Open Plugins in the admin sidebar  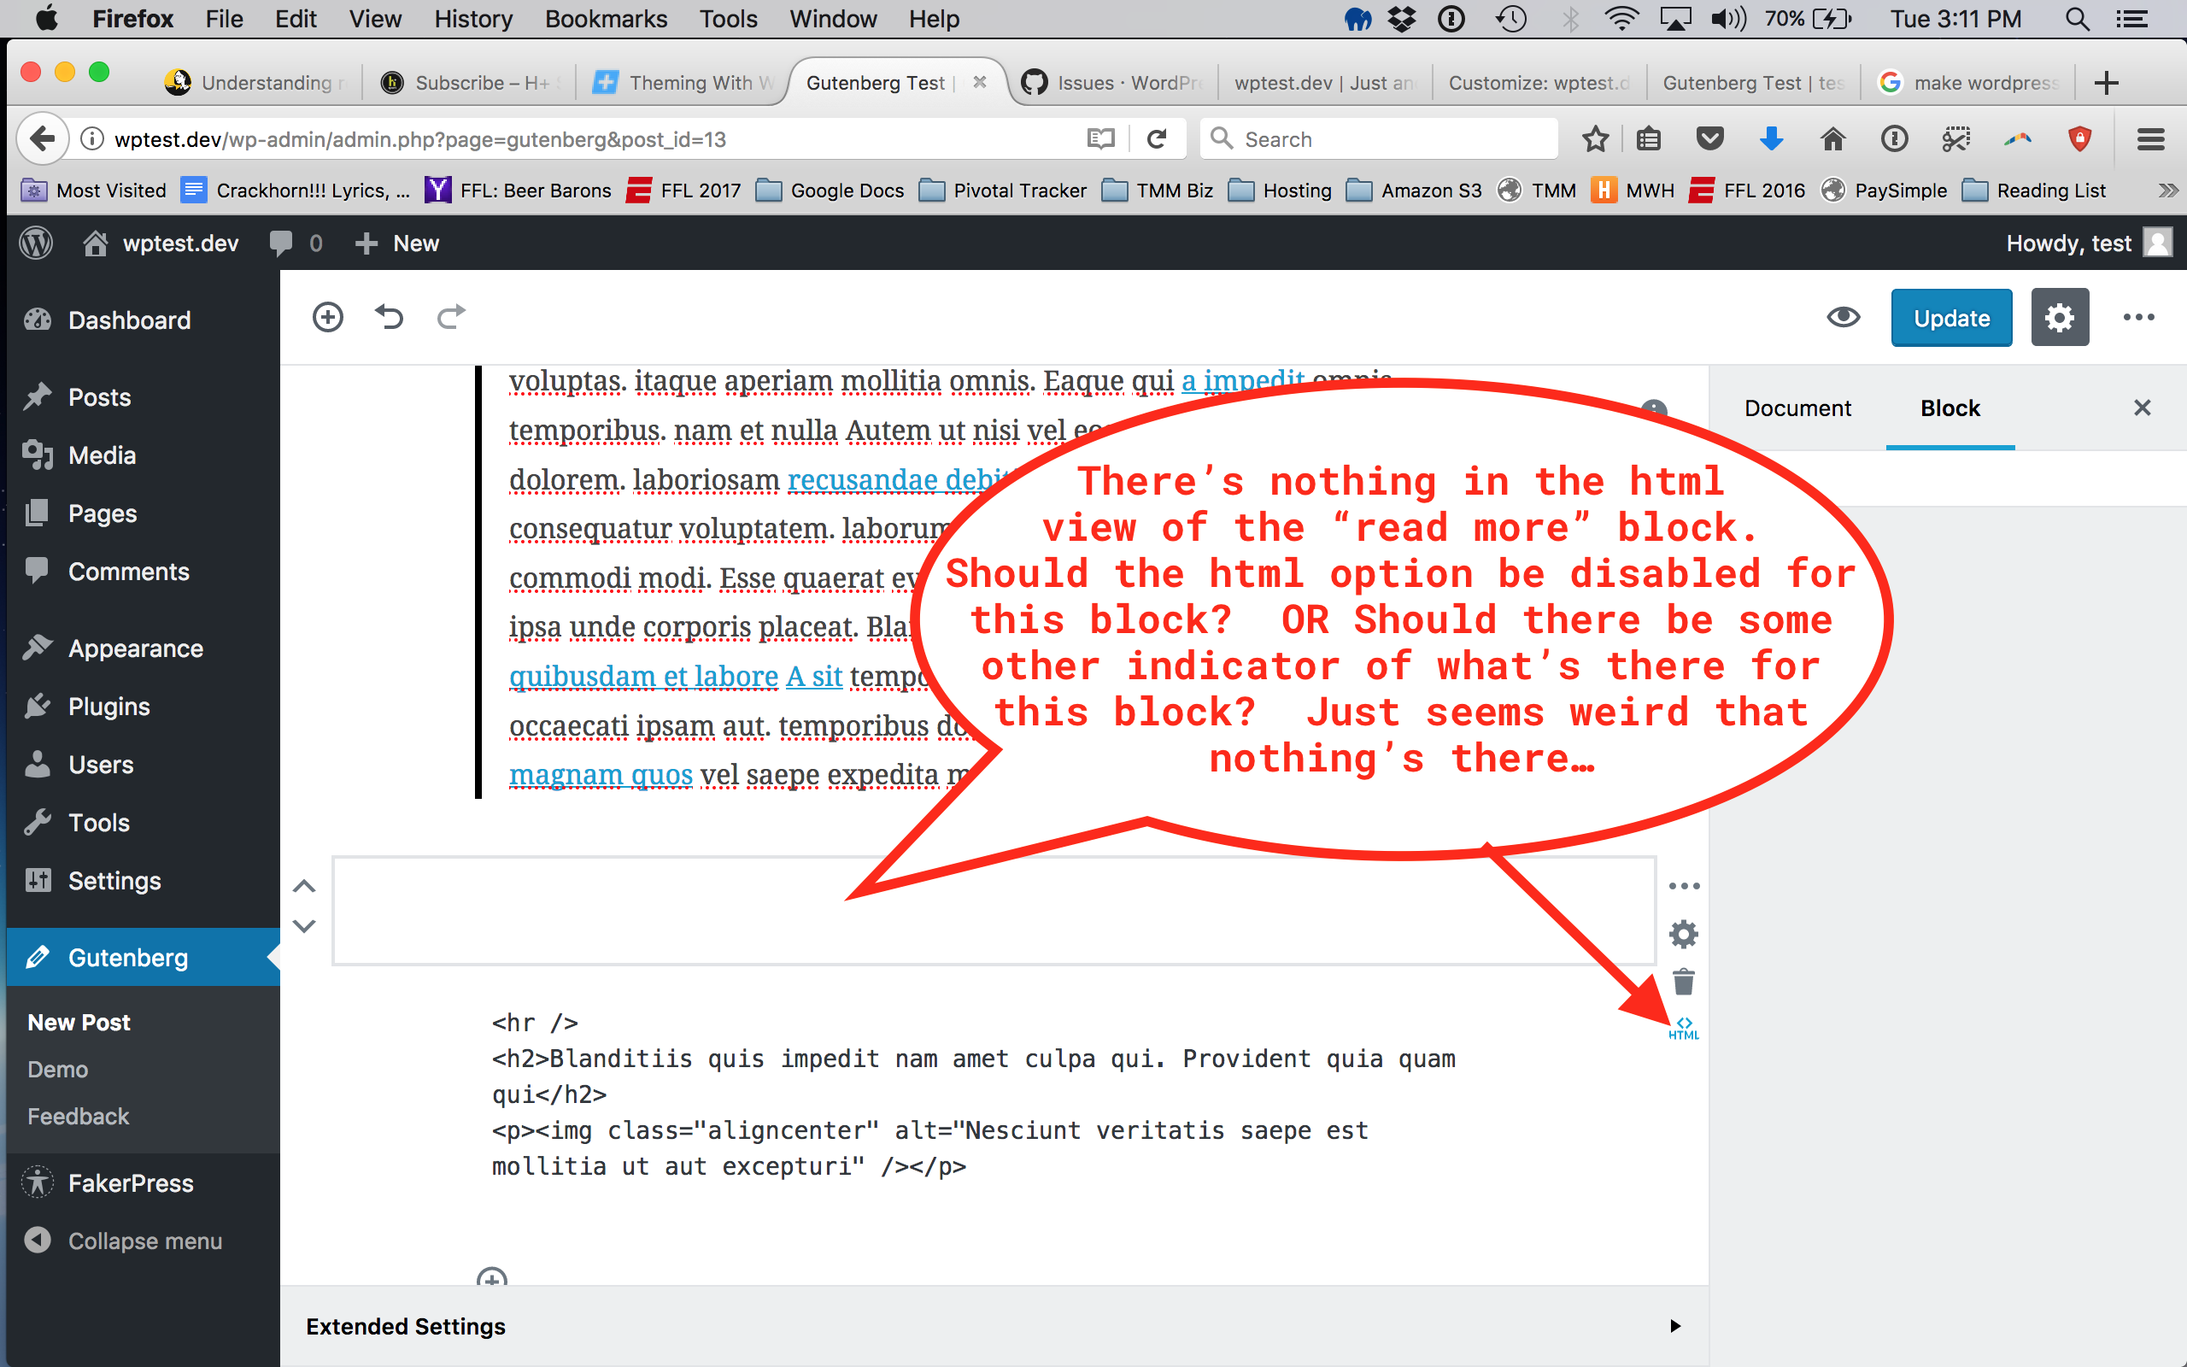[108, 706]
